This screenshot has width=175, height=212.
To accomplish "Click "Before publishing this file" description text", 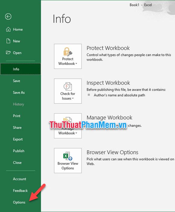I will tap(126, 90).
